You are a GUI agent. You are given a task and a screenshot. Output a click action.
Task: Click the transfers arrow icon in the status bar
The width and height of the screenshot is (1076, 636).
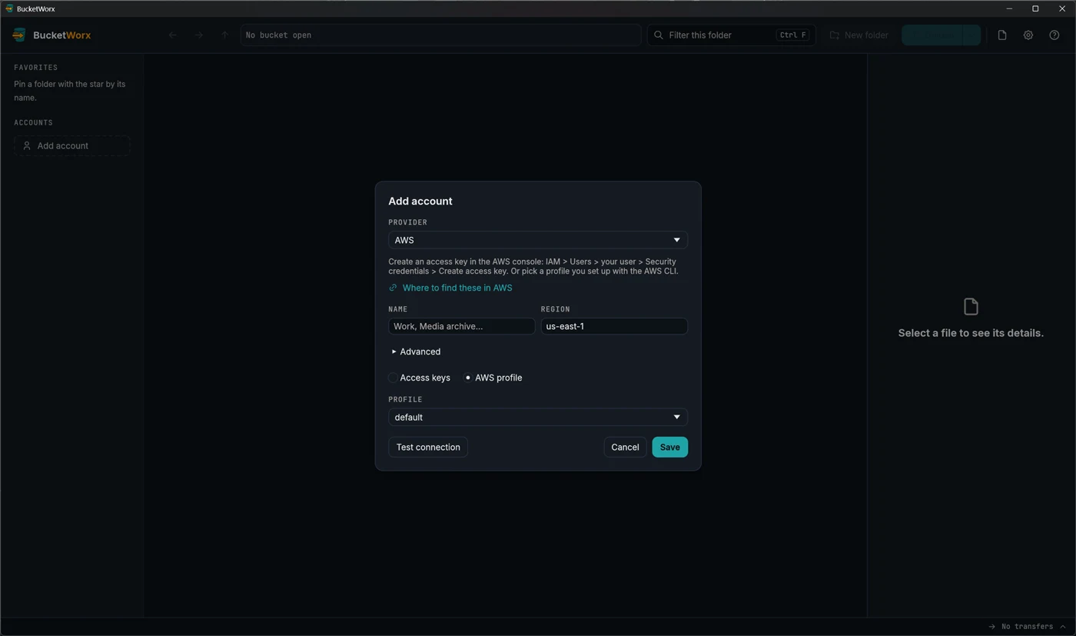coord(992,626)
